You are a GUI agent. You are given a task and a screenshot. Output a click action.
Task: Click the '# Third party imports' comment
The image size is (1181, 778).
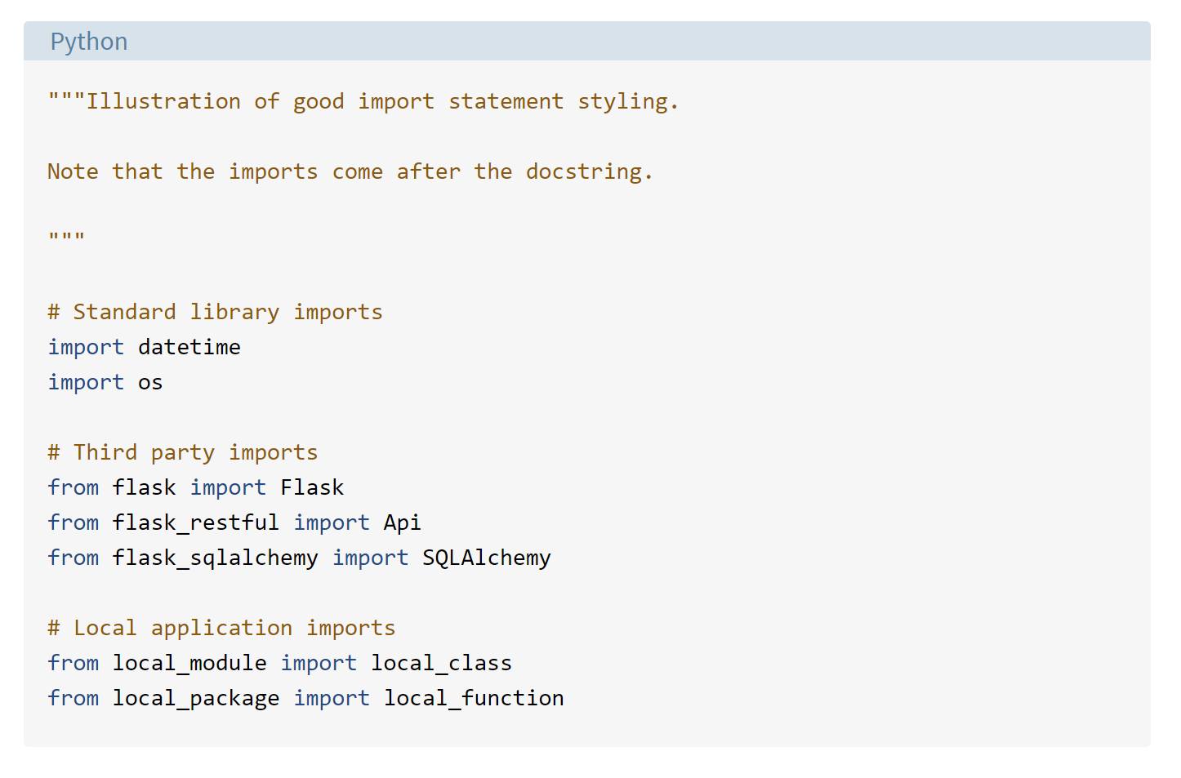183,452
